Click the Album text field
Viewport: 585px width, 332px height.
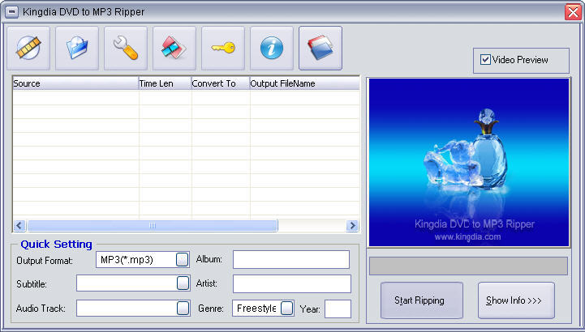coord(290,259)
